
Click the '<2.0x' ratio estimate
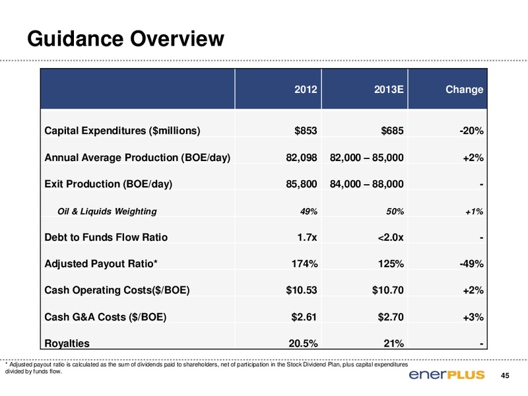point(391,238)
